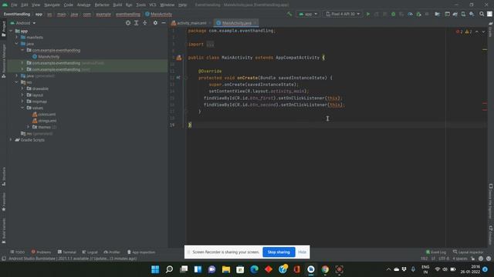The height and width of the screenshot is (277, 494).
Task: Click the Stop sharing button
Action: point(279,252)
